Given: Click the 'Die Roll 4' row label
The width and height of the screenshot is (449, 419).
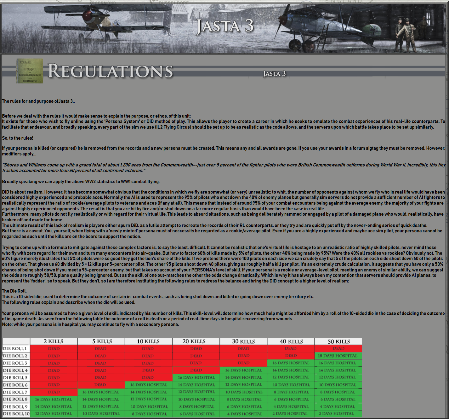Looking at the screenshot, I should tap(16, 370).
